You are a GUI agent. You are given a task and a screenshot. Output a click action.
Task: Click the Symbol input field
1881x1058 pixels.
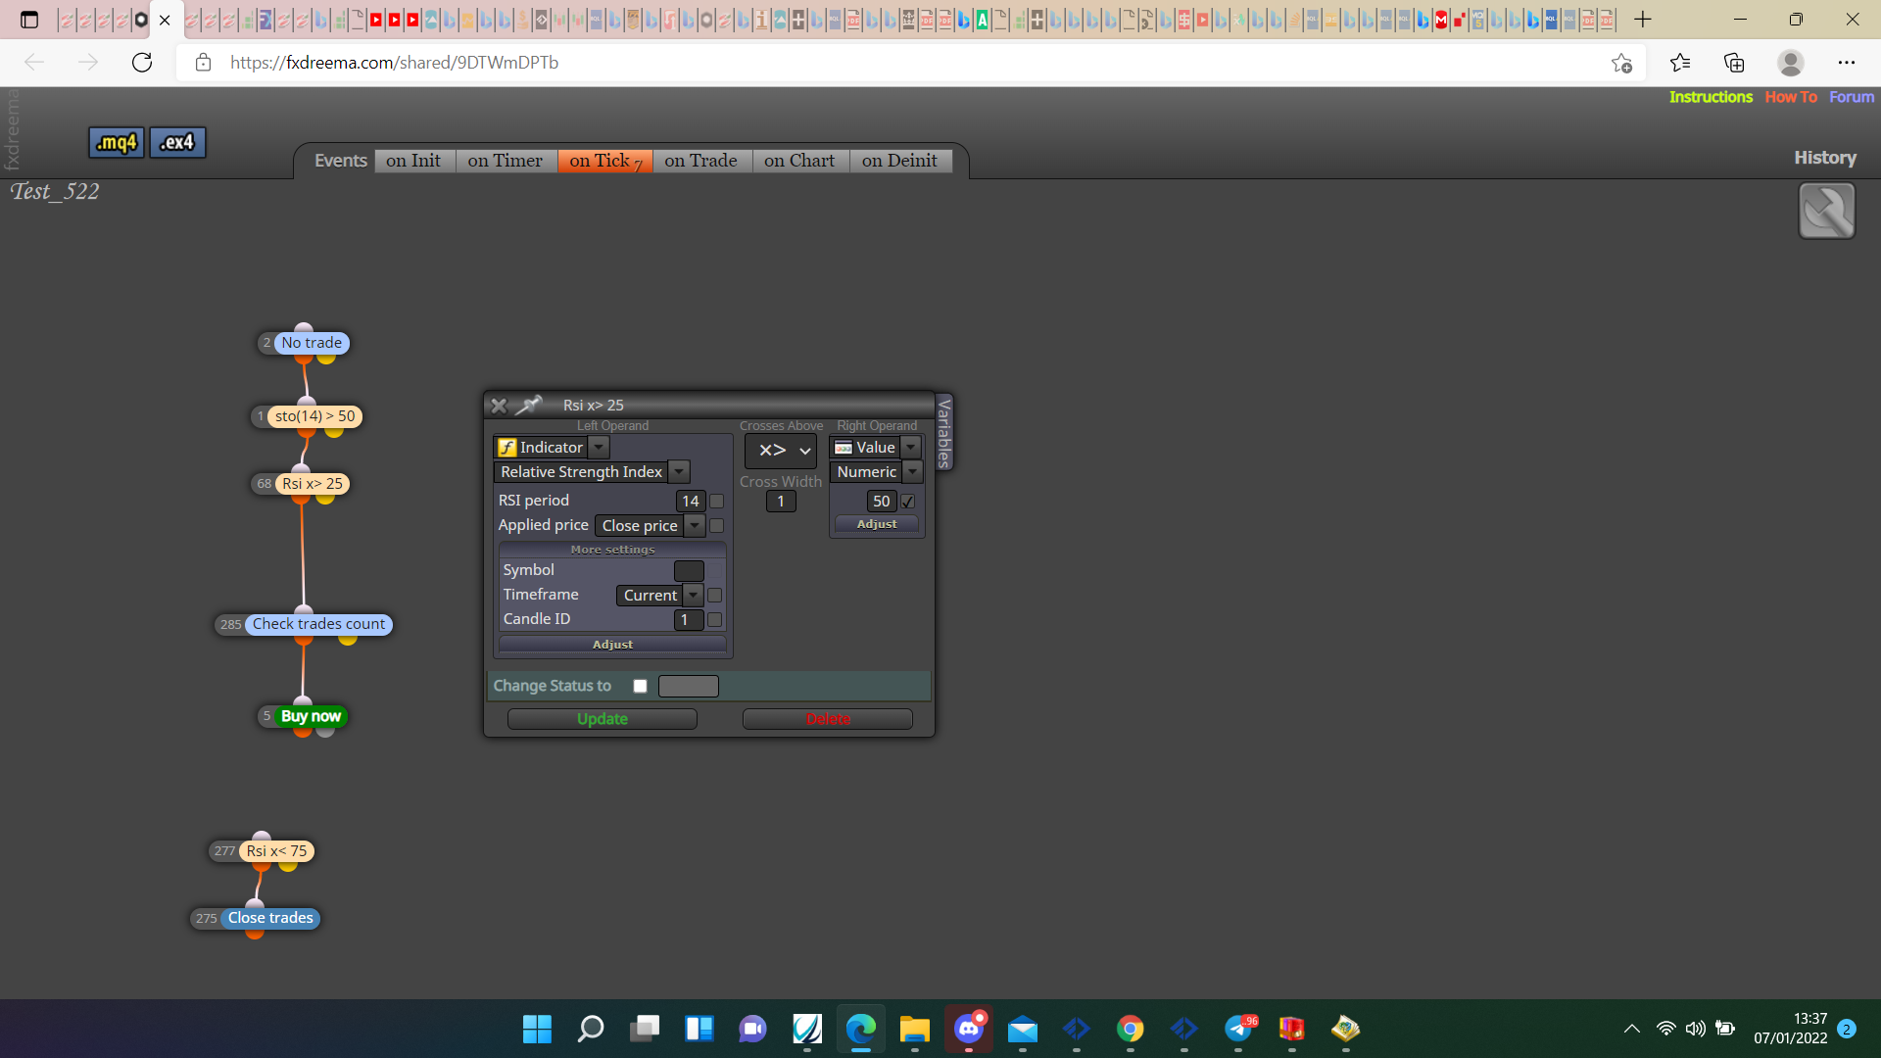pyautogui.click(x=689, y=571)
